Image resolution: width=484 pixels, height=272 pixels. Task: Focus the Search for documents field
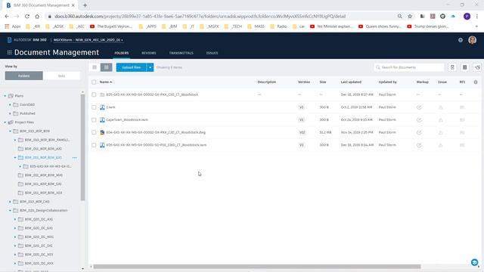point(409,67)
